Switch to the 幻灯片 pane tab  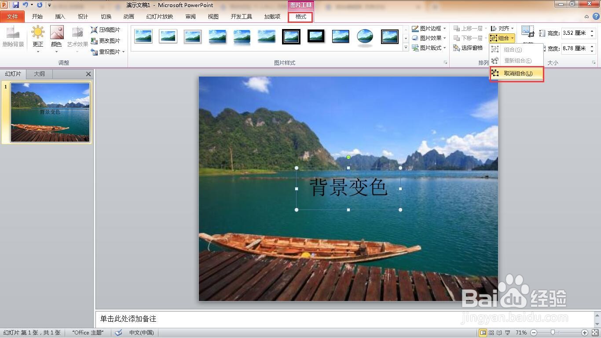click(x=13, y=74)
